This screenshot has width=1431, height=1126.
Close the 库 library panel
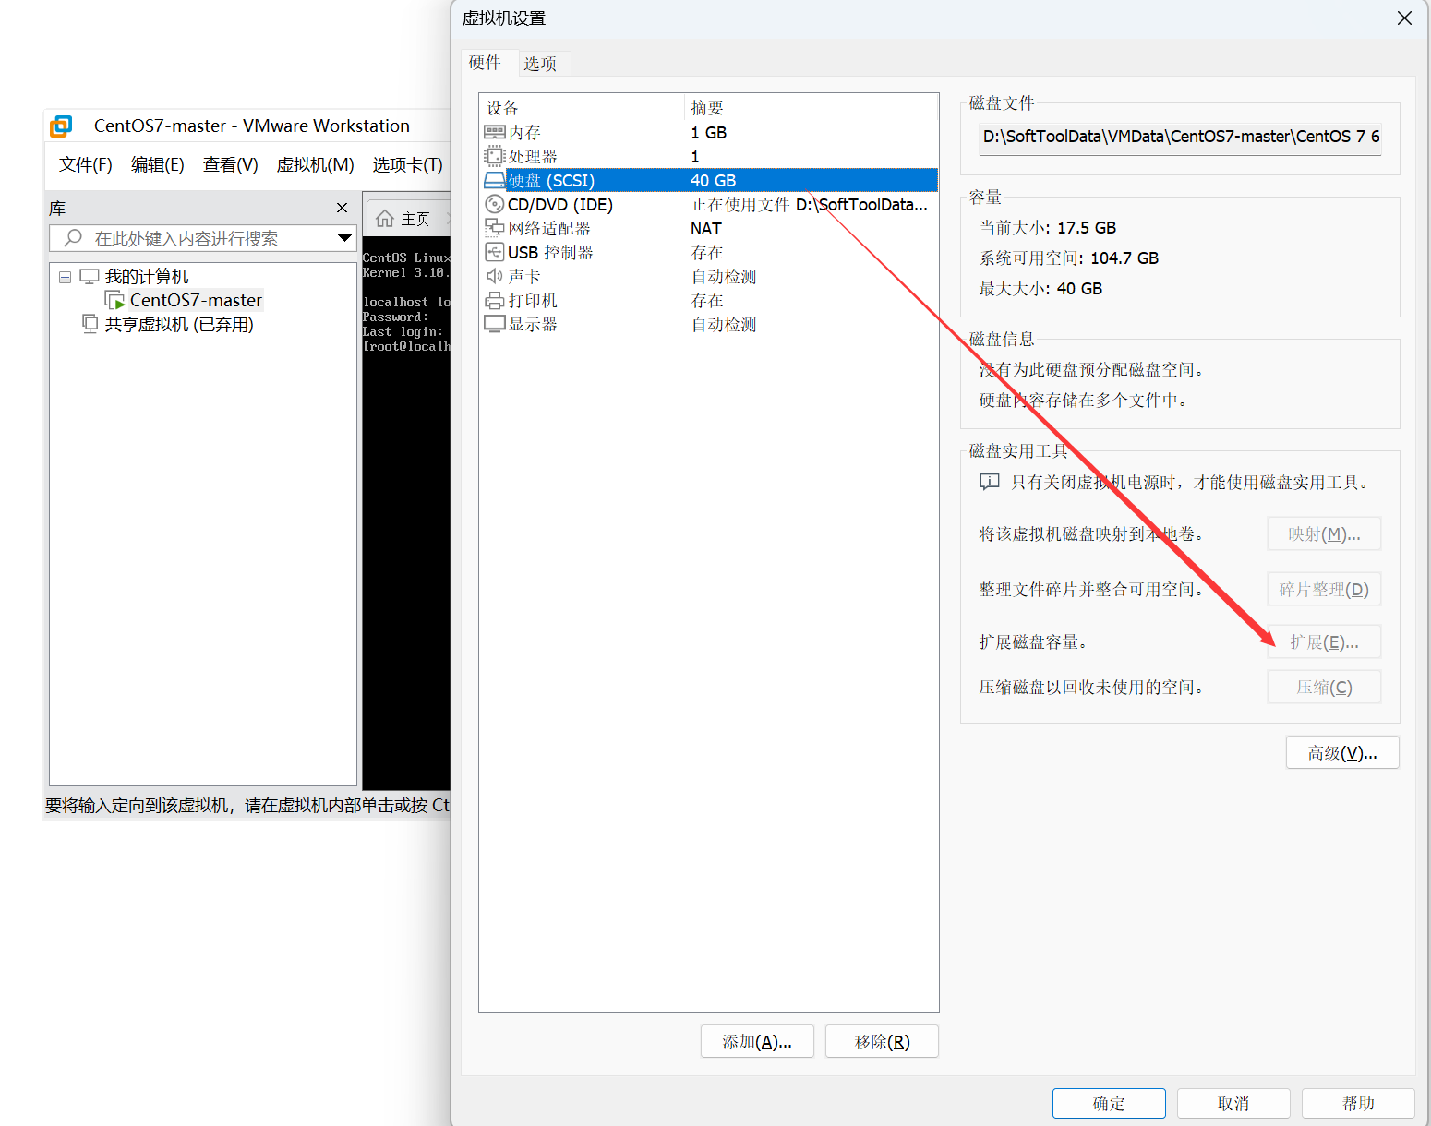pyautogui.click(x=343, y=208)
